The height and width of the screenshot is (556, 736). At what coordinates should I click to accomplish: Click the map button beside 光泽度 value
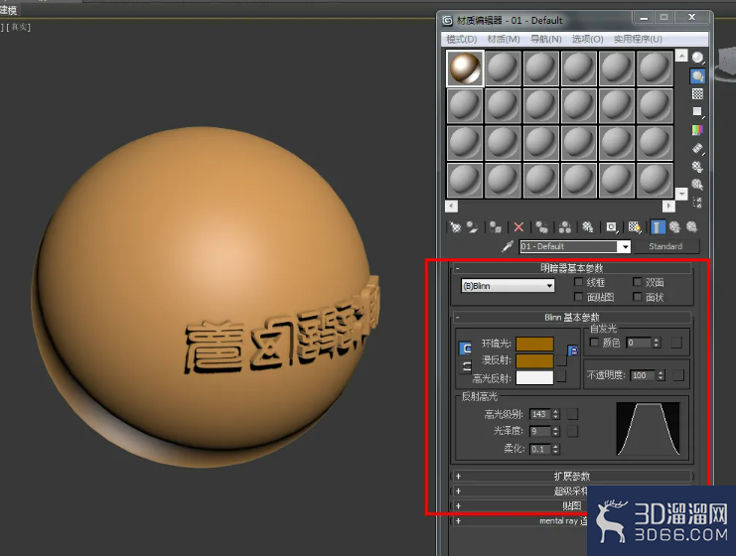tap(573, 431)
